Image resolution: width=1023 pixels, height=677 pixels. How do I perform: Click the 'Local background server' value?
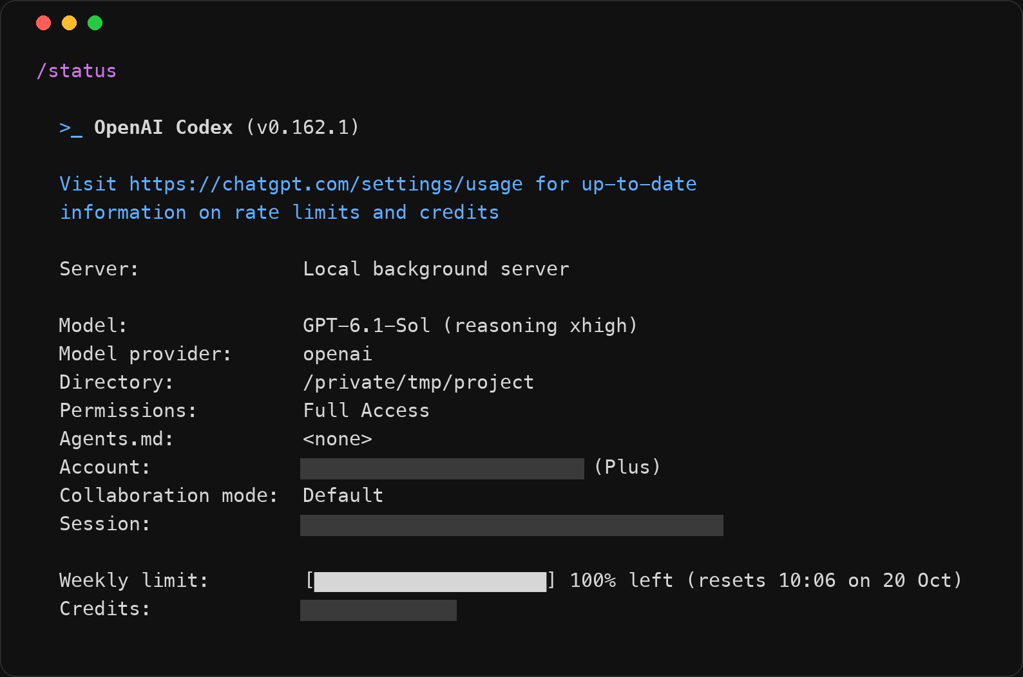(436, 269)
